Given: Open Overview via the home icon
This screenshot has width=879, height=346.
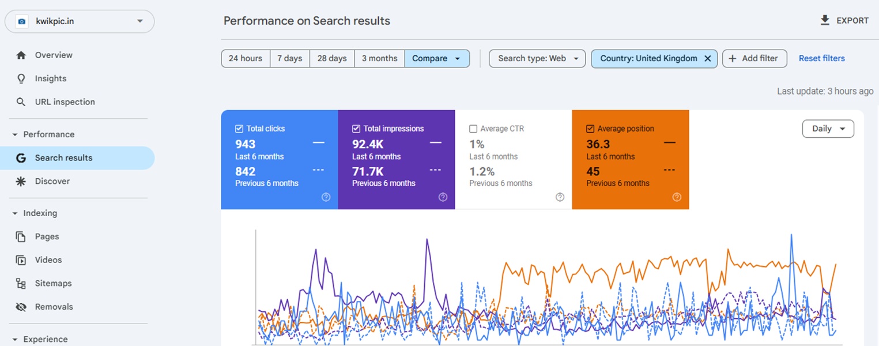Looking at the screenshot, I should point(21,55).
